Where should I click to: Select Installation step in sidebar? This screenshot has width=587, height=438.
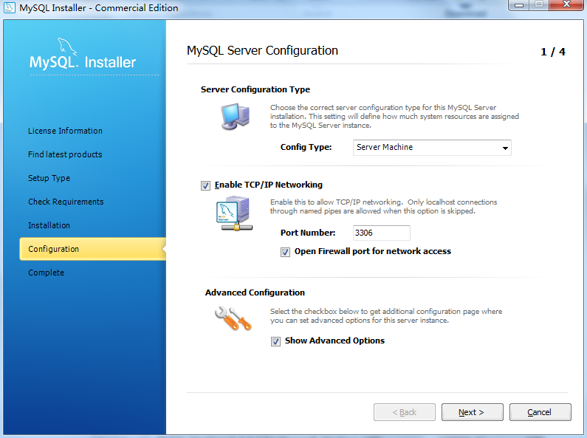click(49, 225)
